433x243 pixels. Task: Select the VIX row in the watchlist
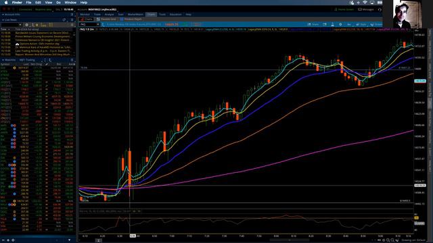(38, 223)
